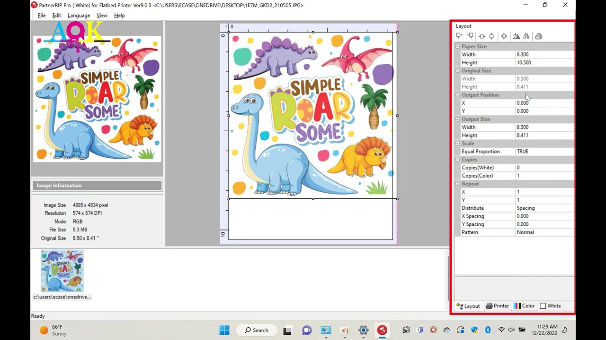Collapse the Output Size section

(x=457, y=119)
